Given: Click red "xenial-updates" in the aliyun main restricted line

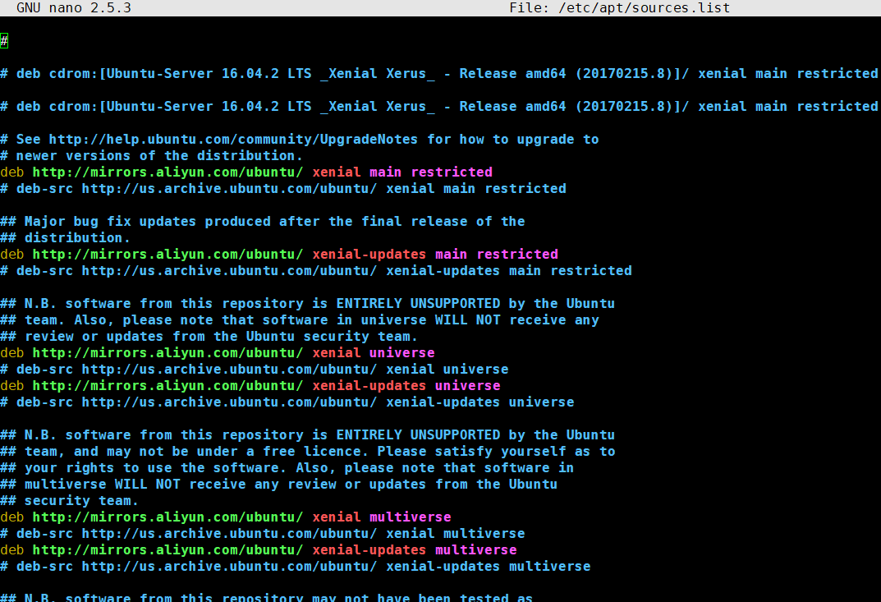Looking at the screenshot, I should 369,254.
